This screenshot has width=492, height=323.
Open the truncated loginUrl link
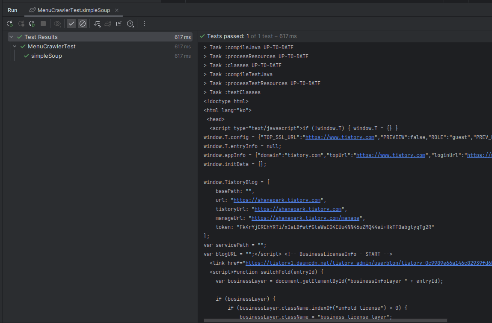coord(480,155)
